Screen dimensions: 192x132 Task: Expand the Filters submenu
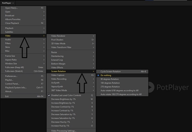23,43
